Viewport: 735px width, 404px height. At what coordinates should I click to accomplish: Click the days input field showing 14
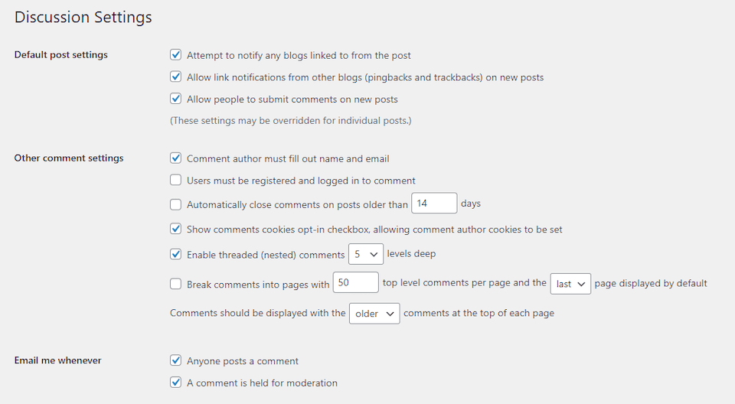[x=434, y=204]
